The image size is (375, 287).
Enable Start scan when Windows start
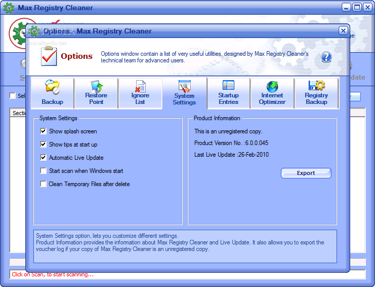click(44, 170)
